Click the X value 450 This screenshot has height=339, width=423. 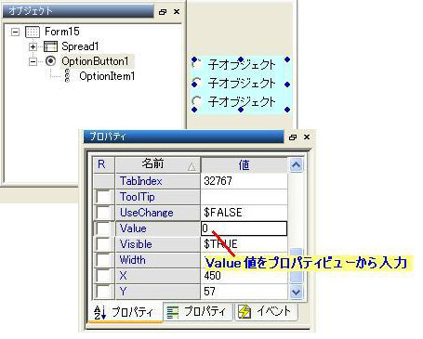click(244, 276)
